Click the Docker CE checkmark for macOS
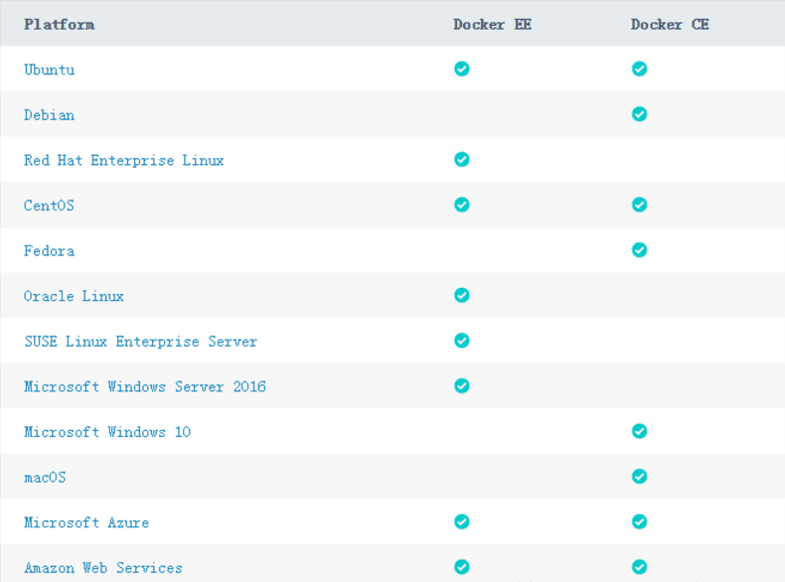 tap(639, 477)
